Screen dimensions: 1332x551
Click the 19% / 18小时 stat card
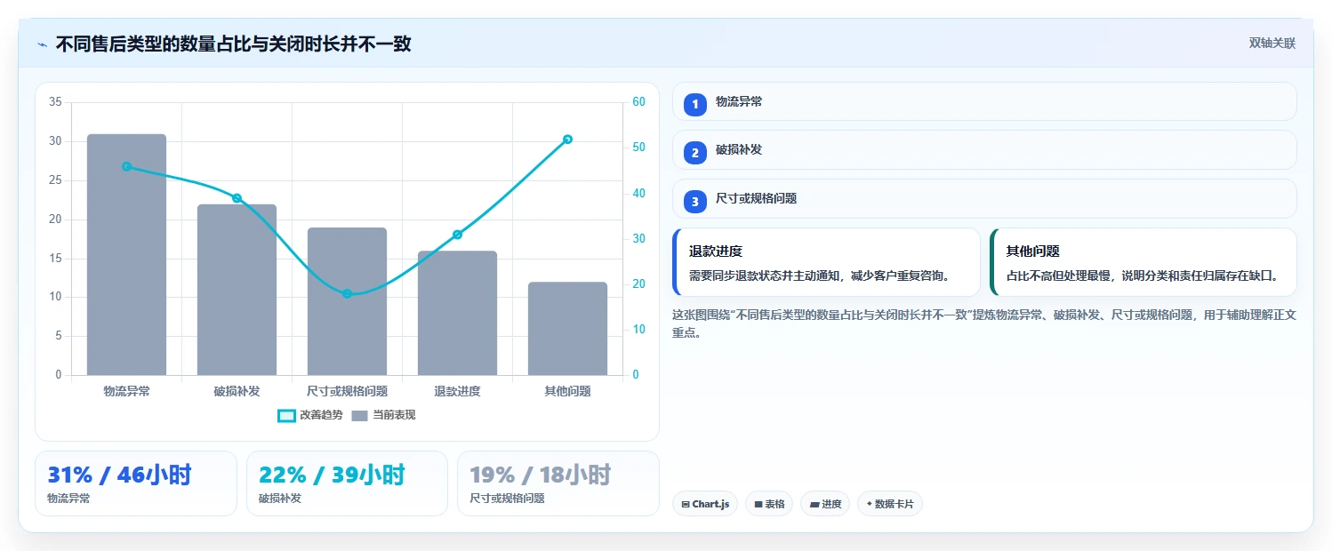point(558,483)
